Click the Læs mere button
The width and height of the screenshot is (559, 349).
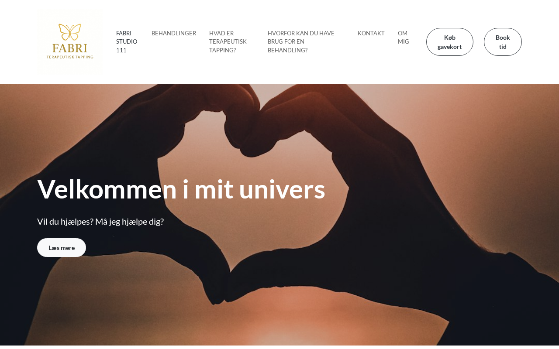point(62,248)
